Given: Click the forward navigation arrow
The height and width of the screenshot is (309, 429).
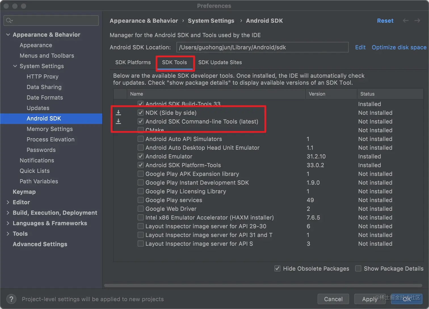Looking at the screenshot, I should 417,20.
